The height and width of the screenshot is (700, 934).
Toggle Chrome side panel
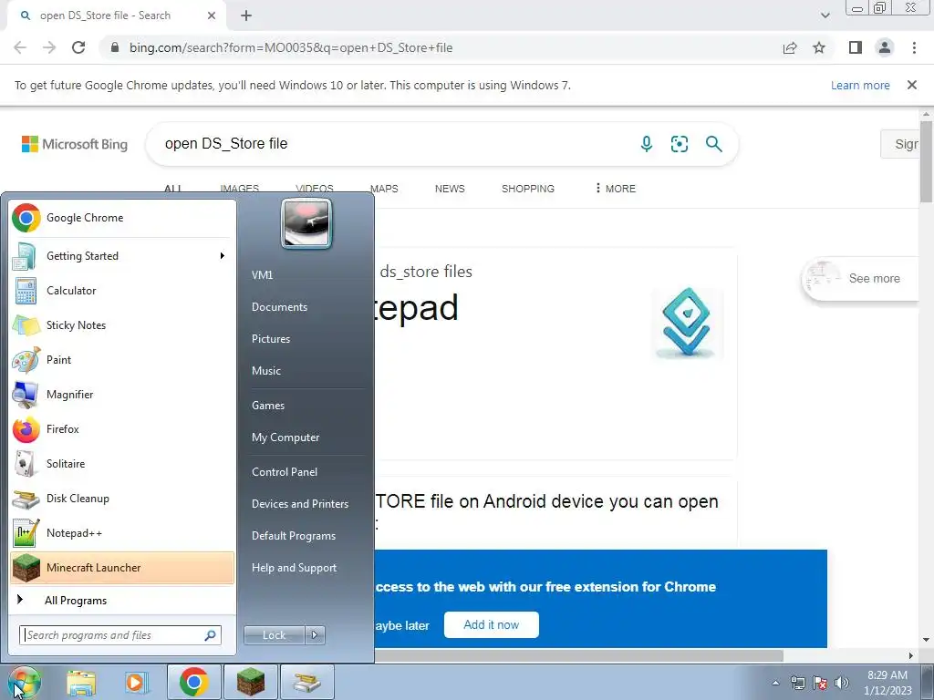tap(856, 47)
